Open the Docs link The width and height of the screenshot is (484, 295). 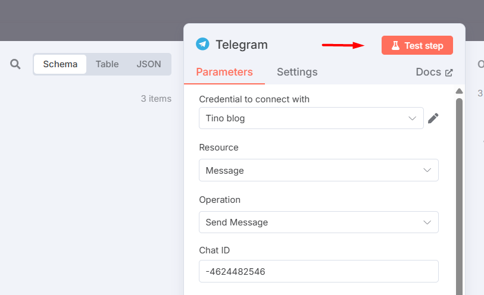coord(434,72)
